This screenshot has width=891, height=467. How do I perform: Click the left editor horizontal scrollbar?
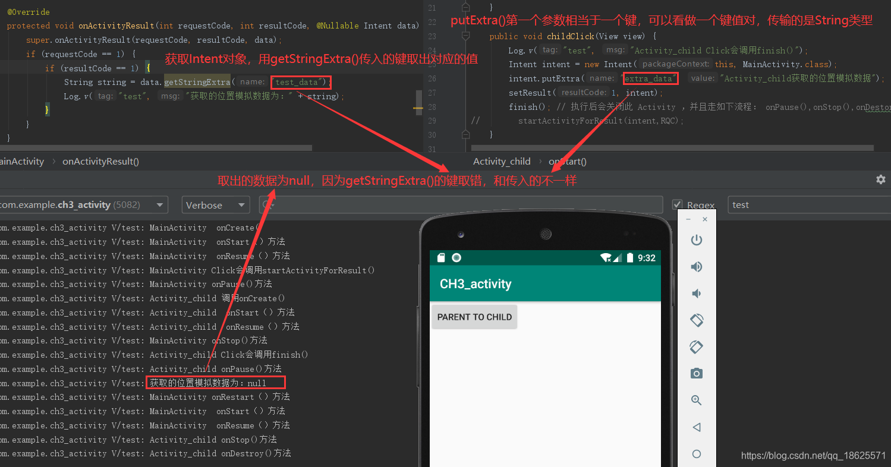(156, 148)
